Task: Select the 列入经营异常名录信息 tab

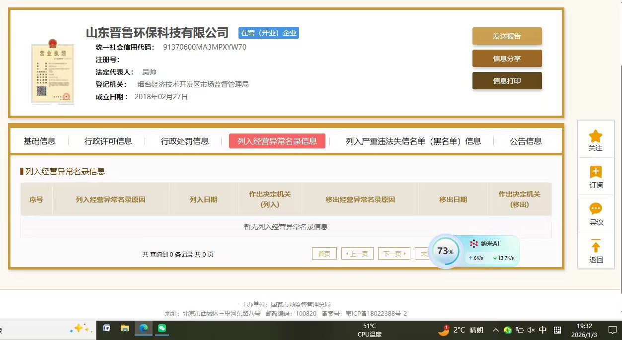Action: click(x=277, y=141)
